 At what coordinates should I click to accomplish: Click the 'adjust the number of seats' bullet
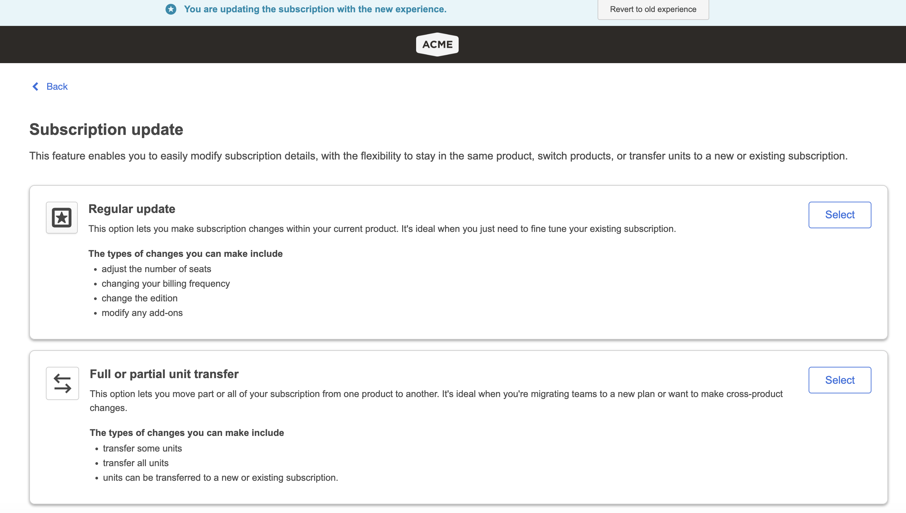[157, 269]
